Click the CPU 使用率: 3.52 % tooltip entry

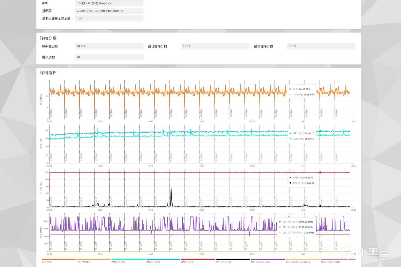pos(301,183)
